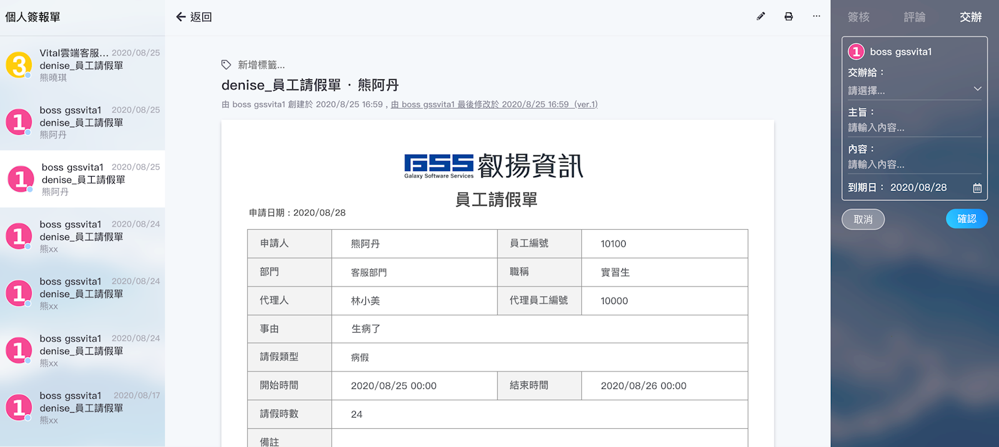Click the pink badge beside boss gssvita1 in panel
Image resolution: width=999 pixels, height=447 pixels.
pyautogui.click(x=856, y=52)
